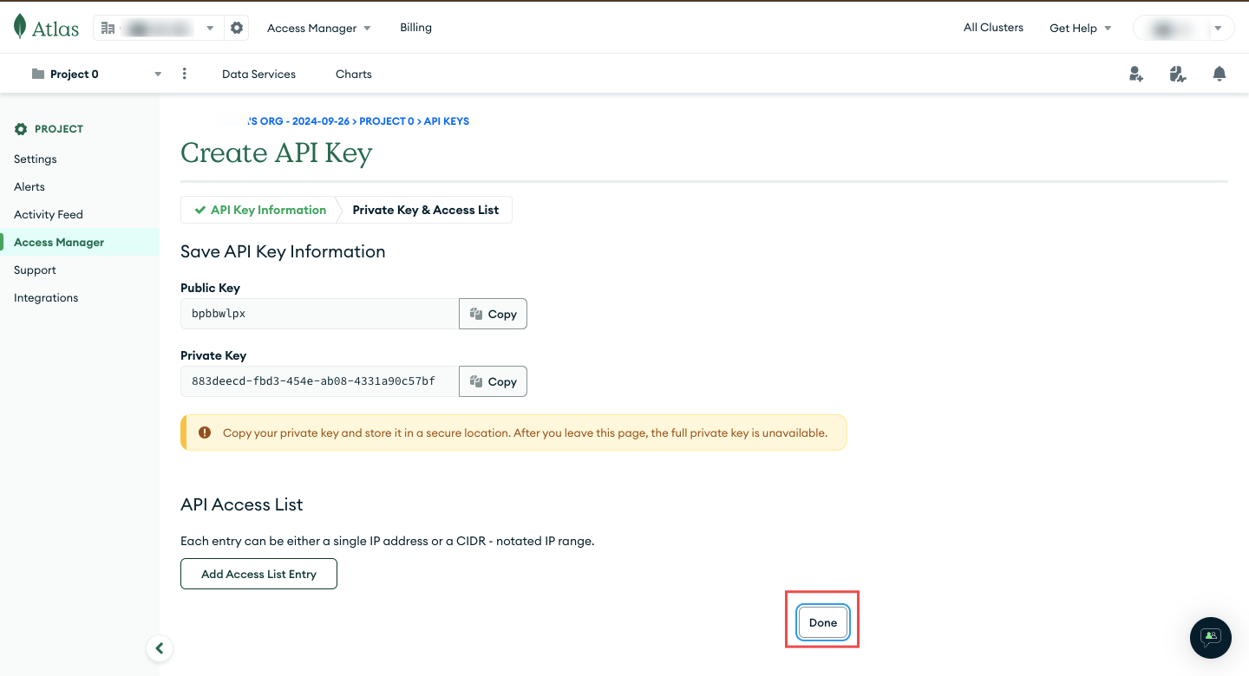Click the Add Access List Entry button
Screen dimensions: 1249x676
click(x=258, y=573)
